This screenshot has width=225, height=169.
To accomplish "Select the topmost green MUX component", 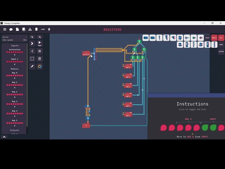I will pos(139,42).
